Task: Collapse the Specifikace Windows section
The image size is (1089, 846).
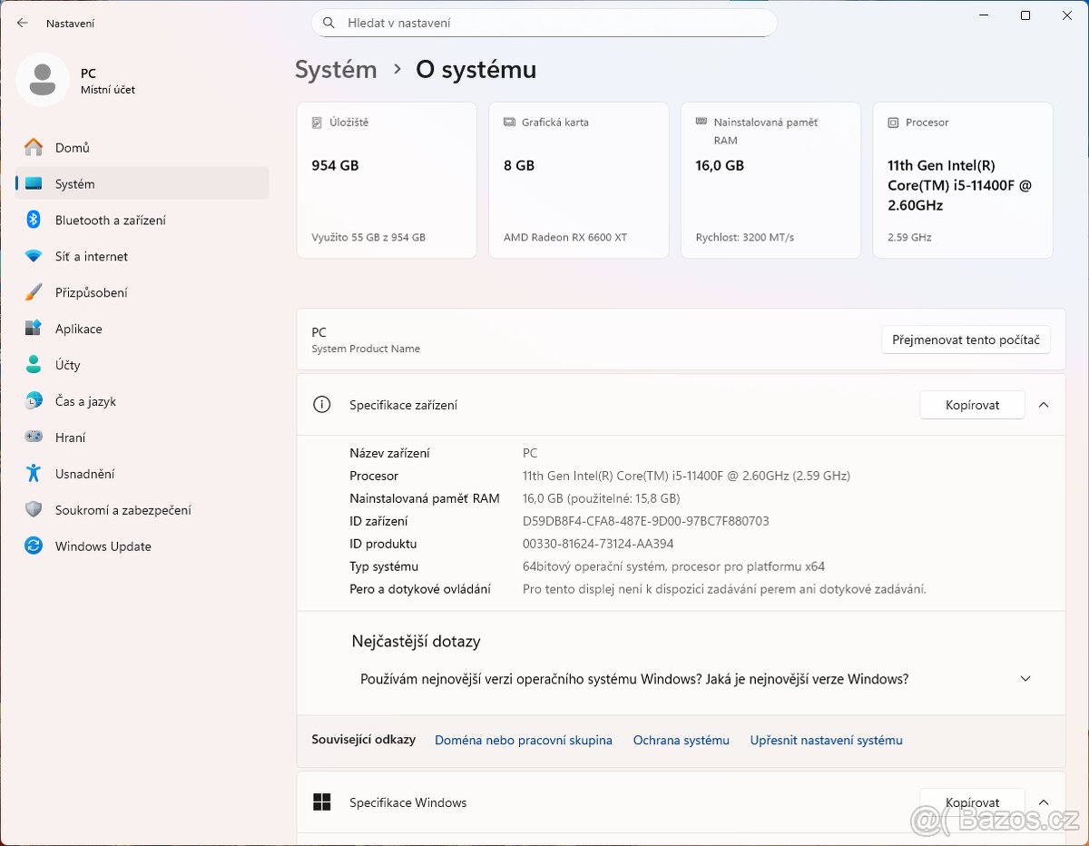Action: (1044, 802)
